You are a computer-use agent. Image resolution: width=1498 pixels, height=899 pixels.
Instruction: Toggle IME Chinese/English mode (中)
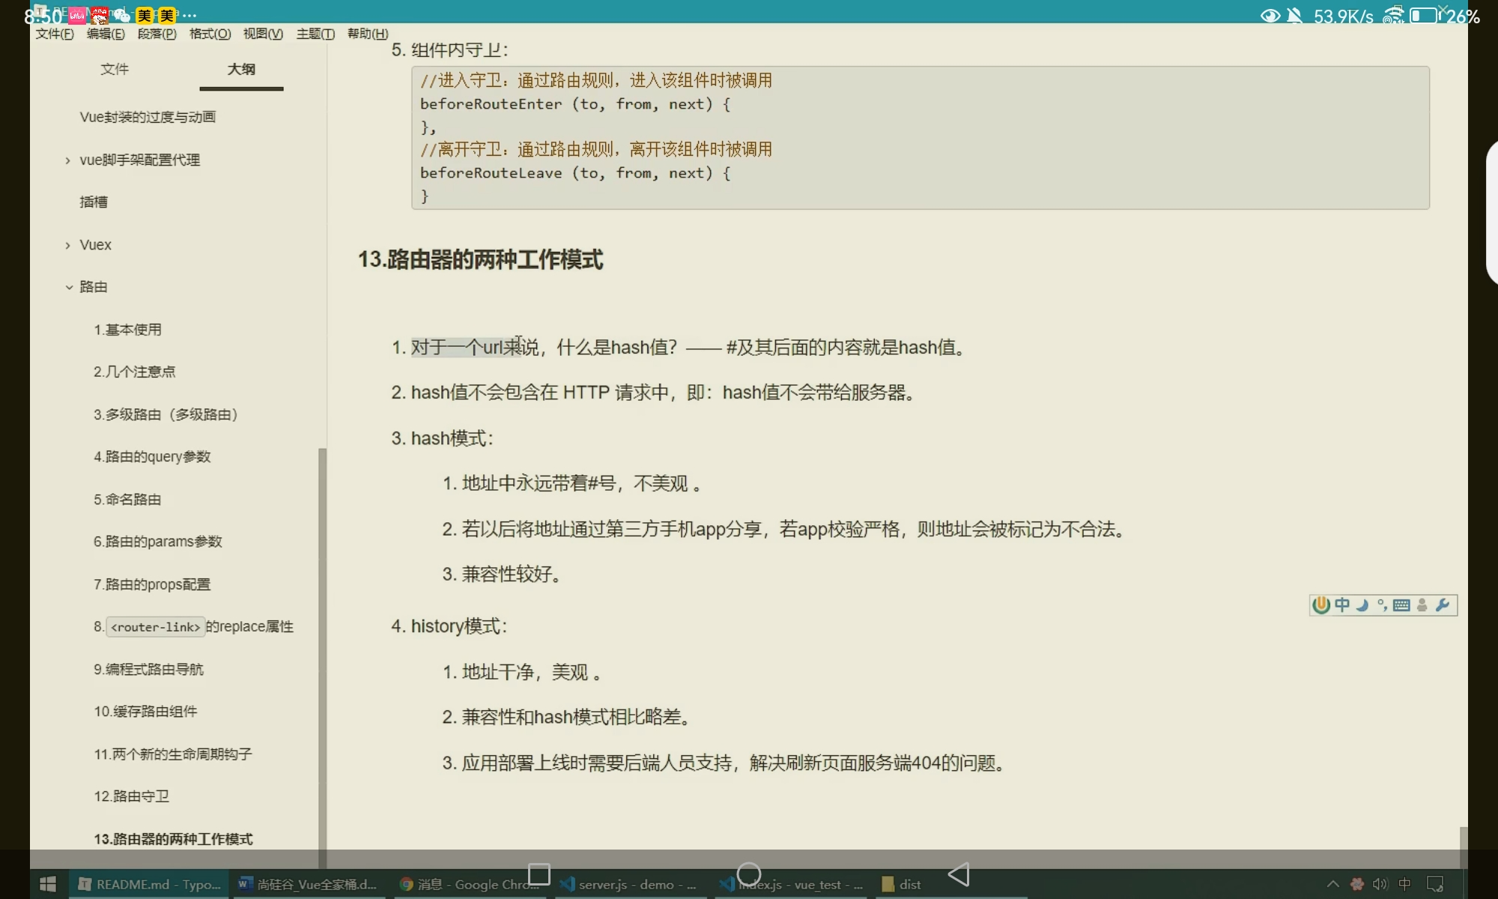tap(1342, 605)
